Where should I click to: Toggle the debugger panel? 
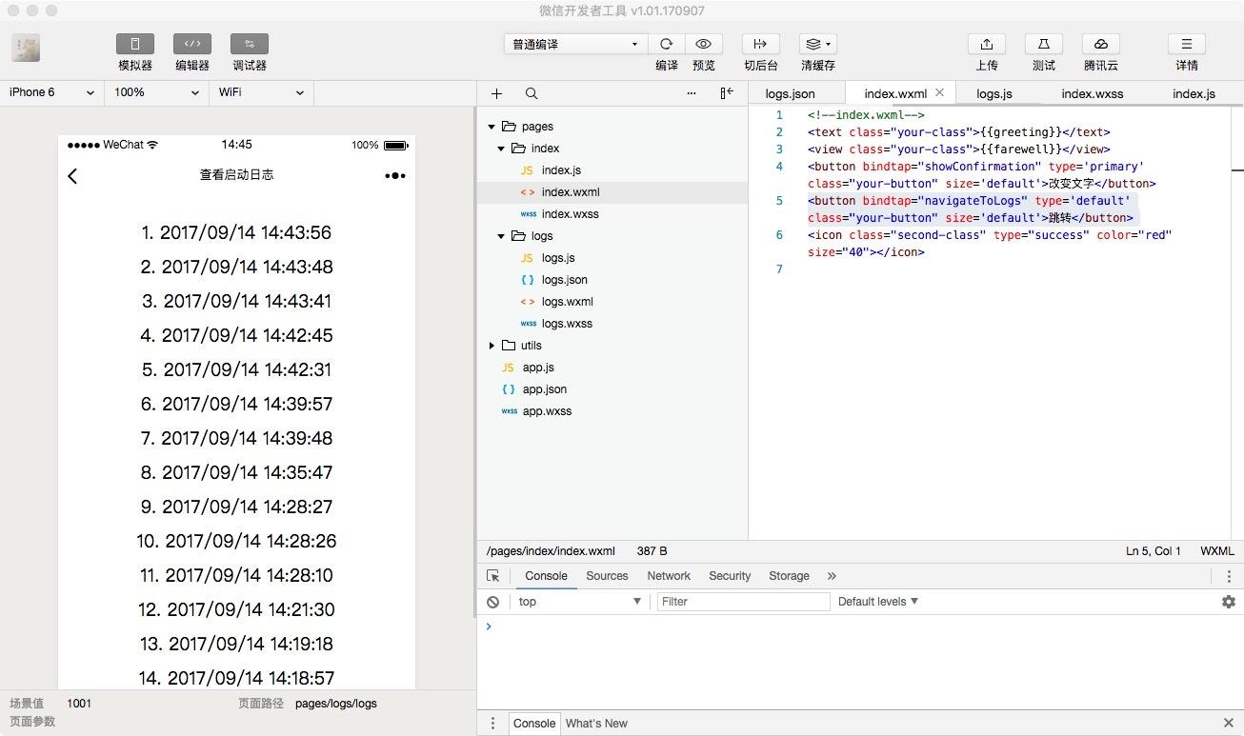point(250,44)
